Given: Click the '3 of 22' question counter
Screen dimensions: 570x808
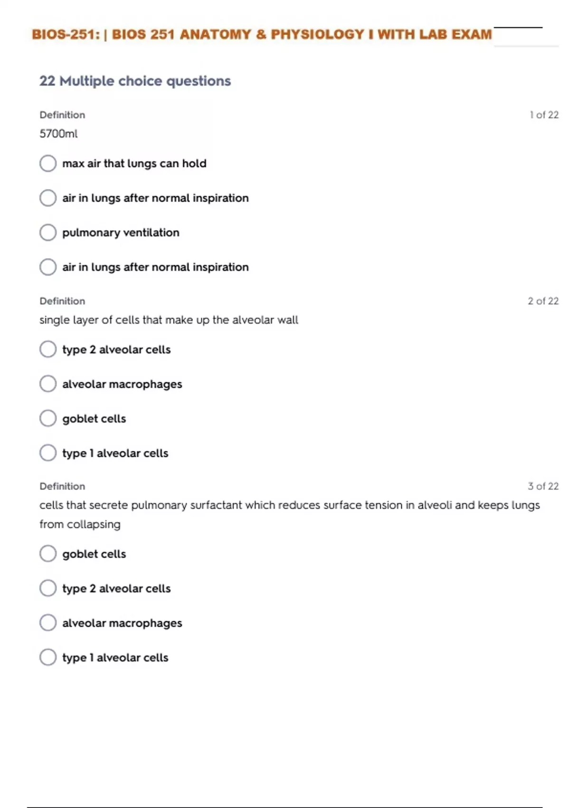Looking at the screenshot, I should pyautogui.click(x=543, y=486).
